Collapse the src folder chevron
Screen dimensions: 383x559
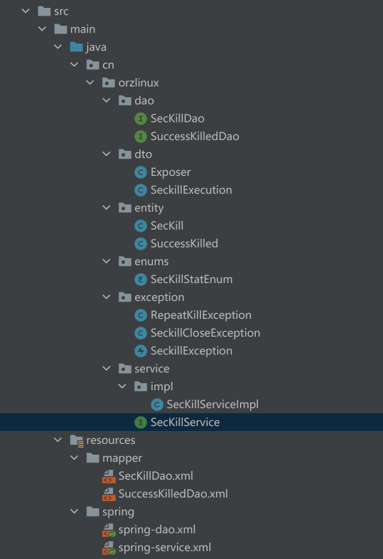[x=26, y=11]
